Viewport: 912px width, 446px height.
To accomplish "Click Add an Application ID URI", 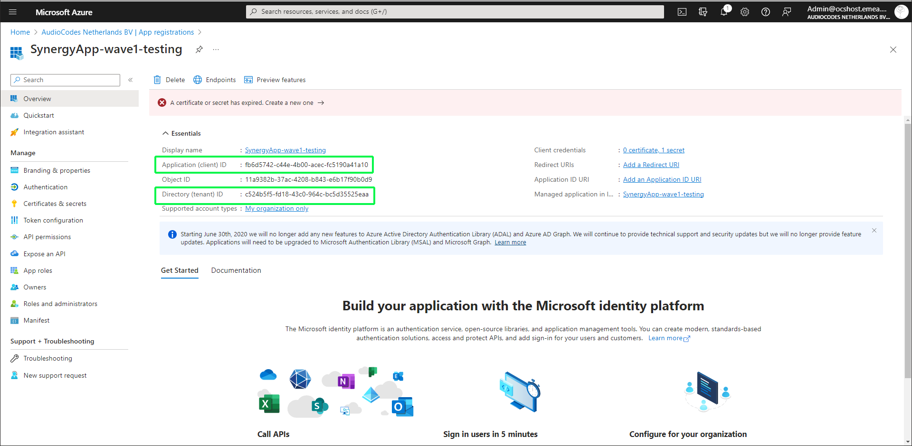I will [x=662, y=179].
